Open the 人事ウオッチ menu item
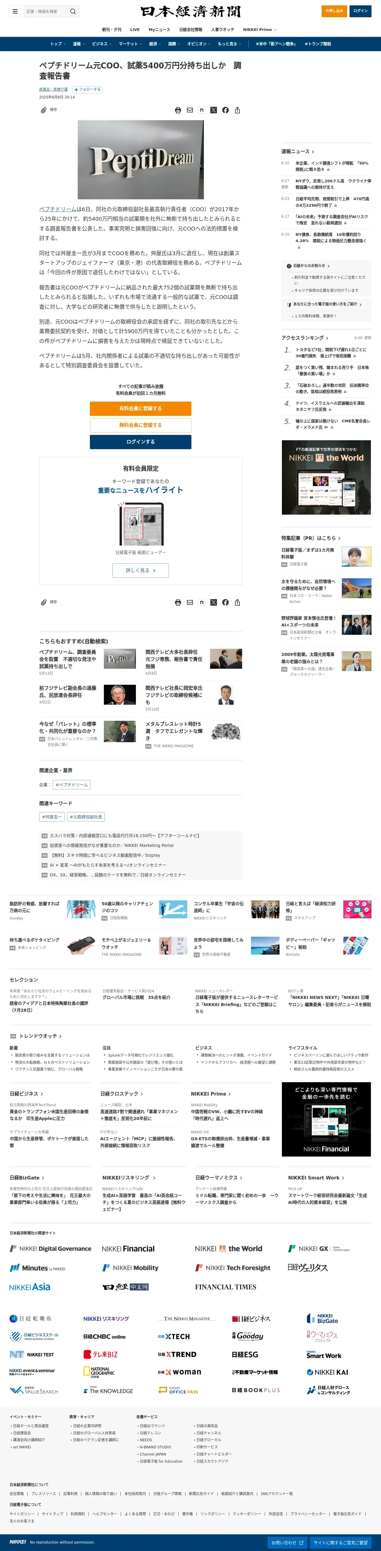 tap(222, 29)
